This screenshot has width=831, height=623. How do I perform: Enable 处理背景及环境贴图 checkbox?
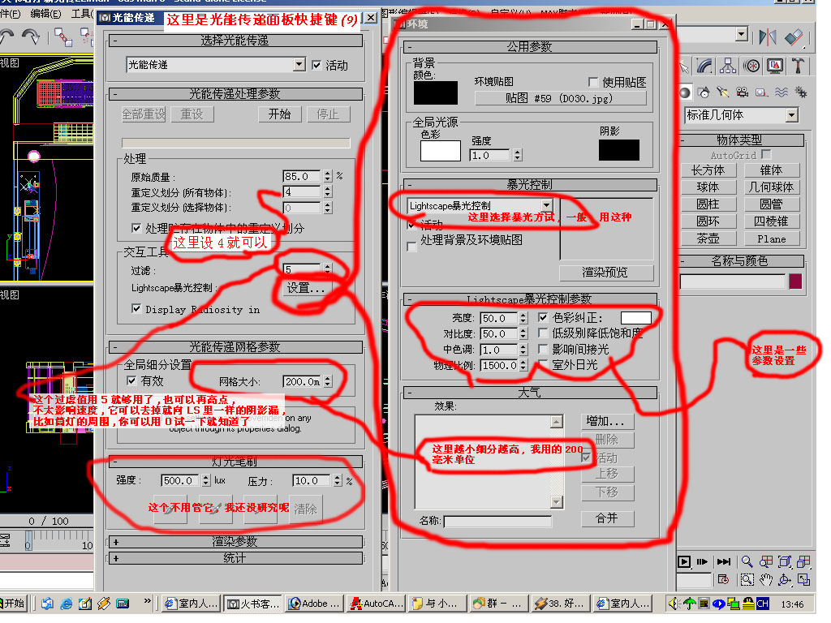tap(411, 247)
